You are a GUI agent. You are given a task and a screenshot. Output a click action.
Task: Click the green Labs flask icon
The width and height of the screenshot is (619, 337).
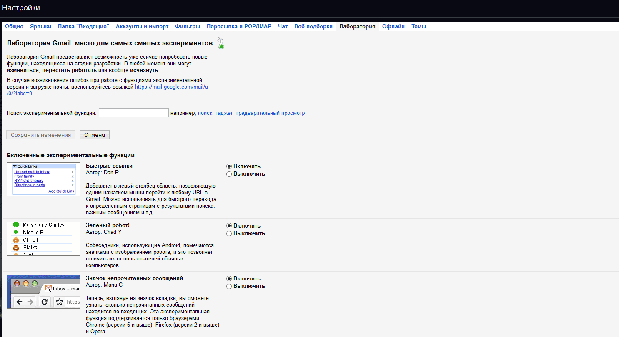pos(221,43)
